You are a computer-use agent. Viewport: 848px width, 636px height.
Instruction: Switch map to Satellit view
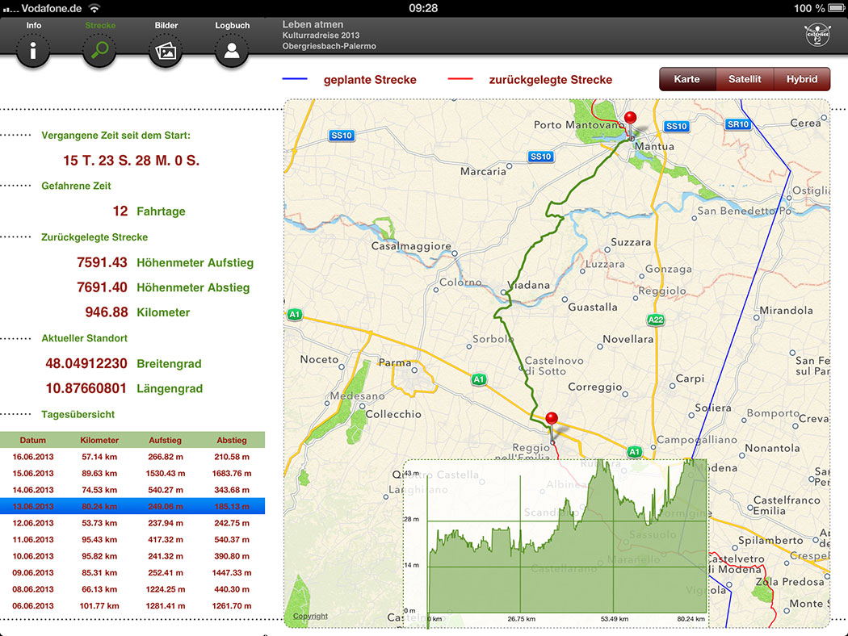coord(745,79)
